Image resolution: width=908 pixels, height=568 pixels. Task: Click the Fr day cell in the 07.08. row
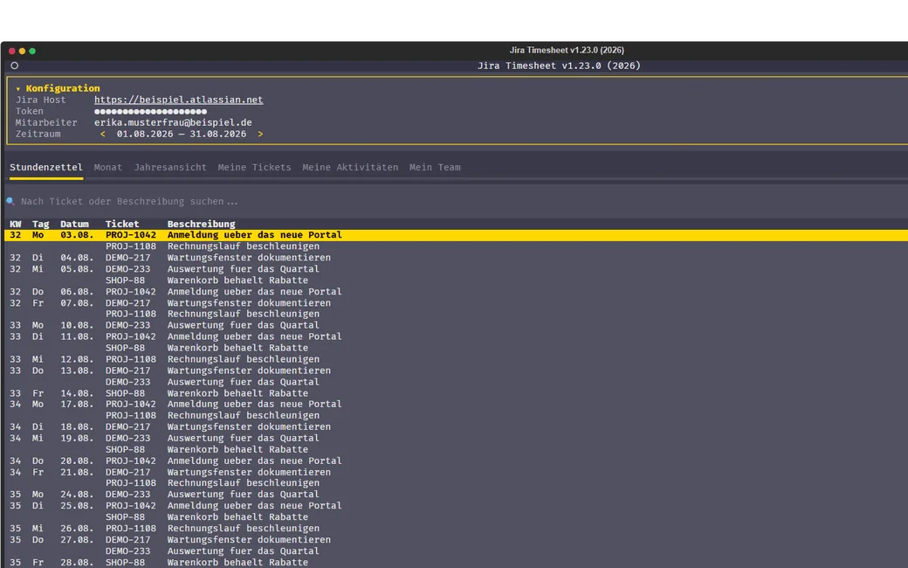38,303
